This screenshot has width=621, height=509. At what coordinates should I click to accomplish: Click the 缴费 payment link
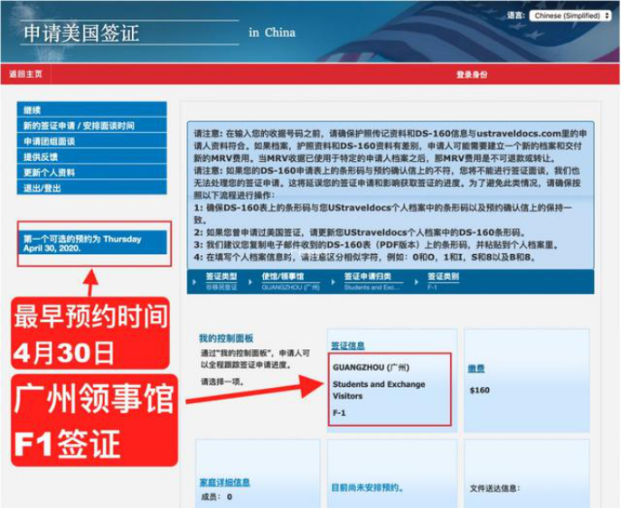click(476, 369)
